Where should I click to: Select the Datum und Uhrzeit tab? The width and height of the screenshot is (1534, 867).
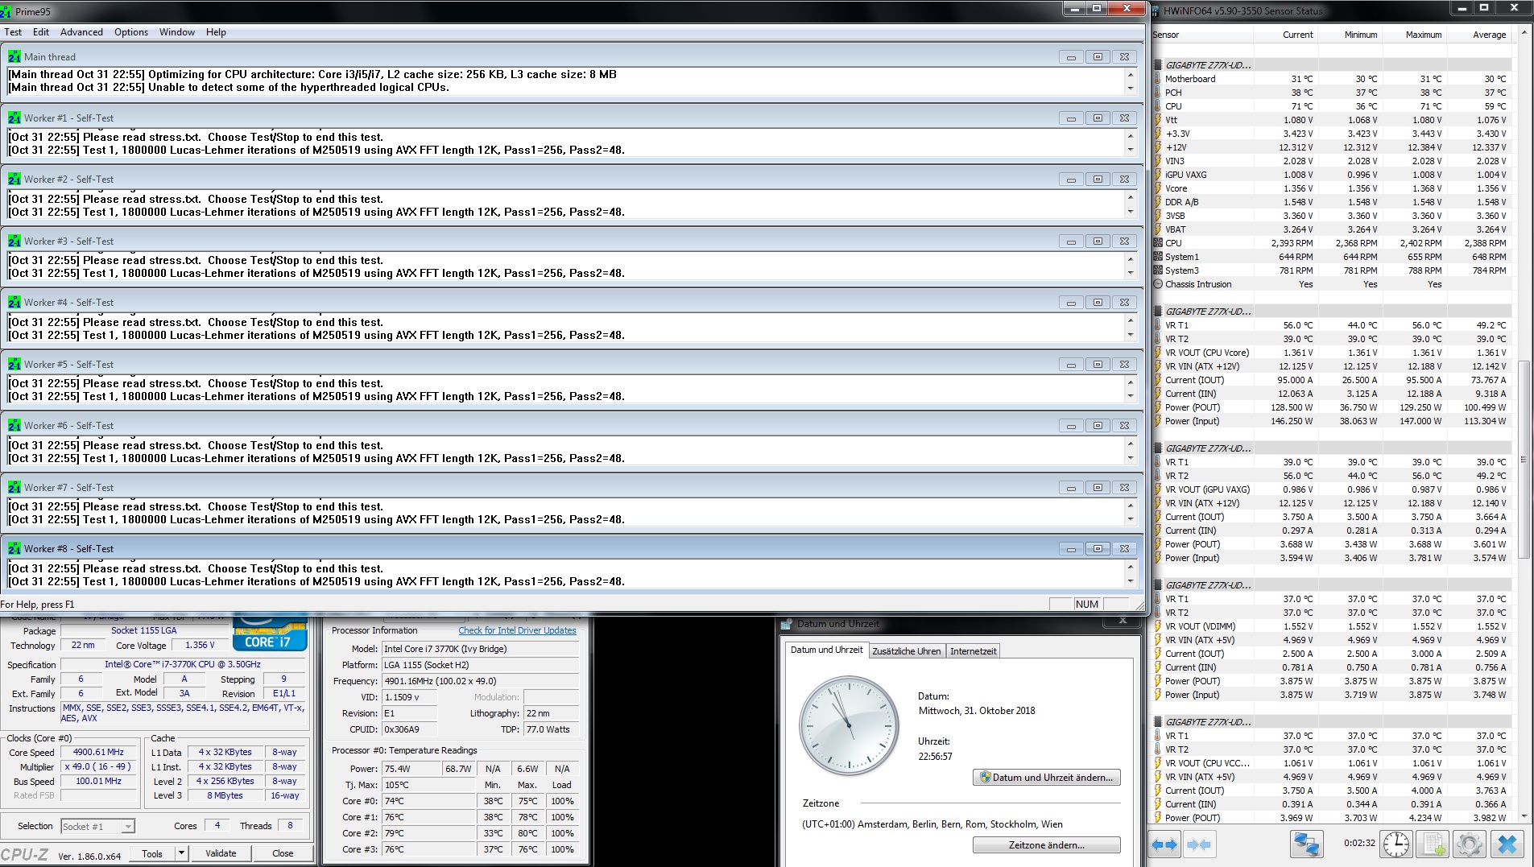(x=826, y=650)
